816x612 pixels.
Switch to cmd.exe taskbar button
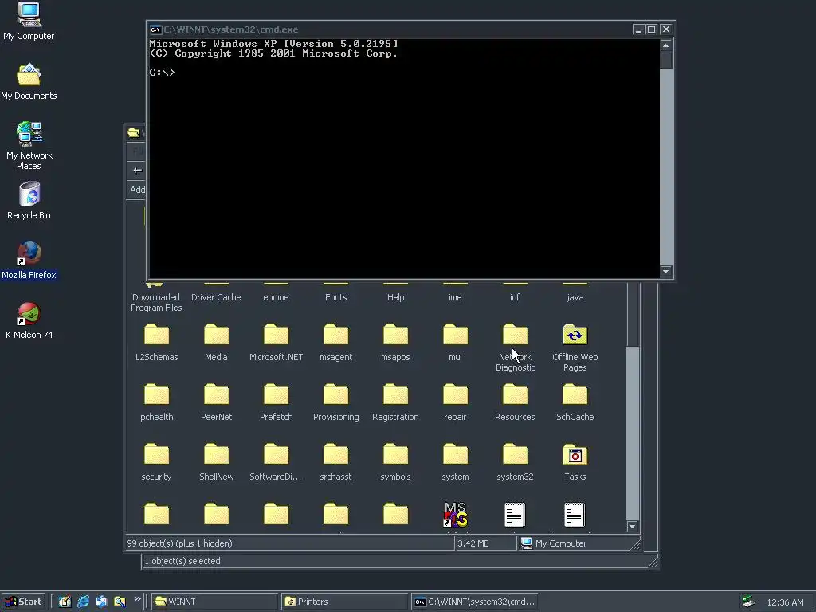click(x=474, y=602)
